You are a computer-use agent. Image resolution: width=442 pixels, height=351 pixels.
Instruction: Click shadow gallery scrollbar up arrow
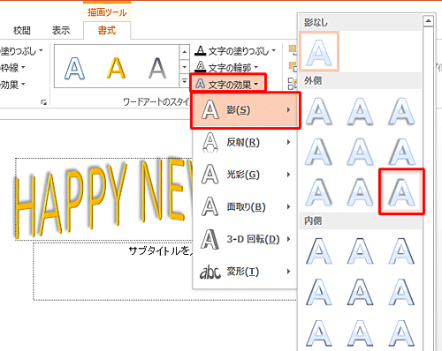click(x=428, y=20)
